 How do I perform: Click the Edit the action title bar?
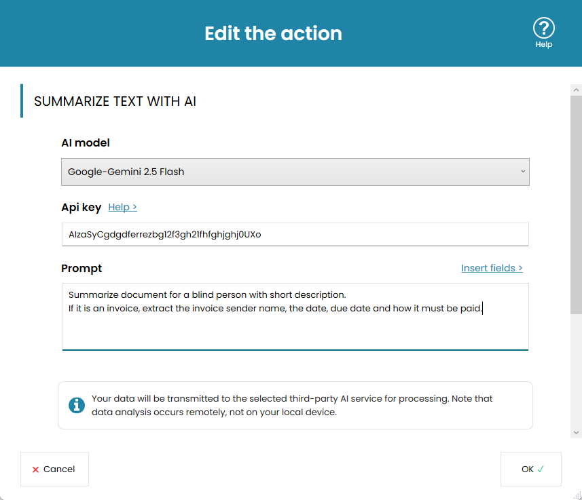[273, 33]
